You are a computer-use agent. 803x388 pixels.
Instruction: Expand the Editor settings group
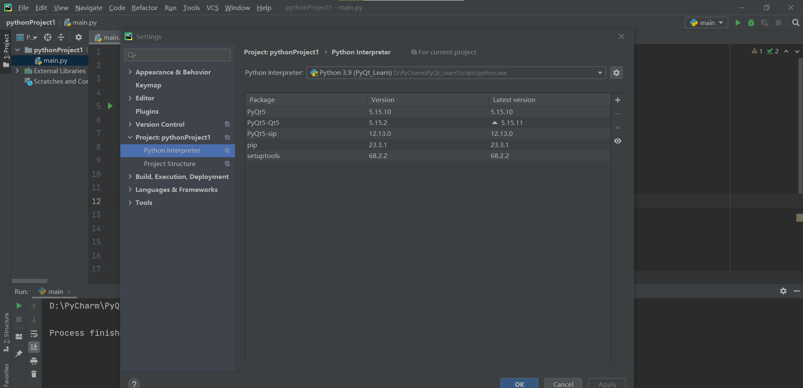click(130, 98)
